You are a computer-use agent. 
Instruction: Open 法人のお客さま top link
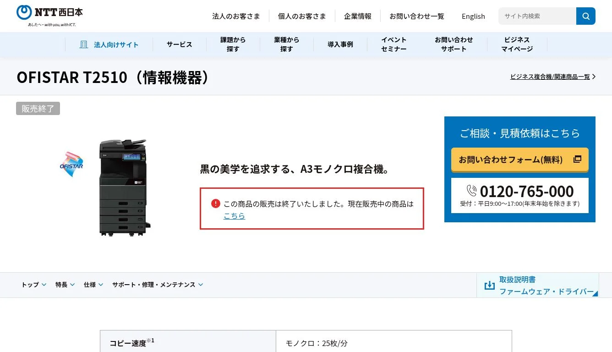[x=236, y=16]
